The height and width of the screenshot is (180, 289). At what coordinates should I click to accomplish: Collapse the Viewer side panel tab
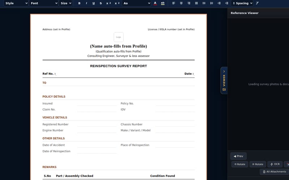(224, 80)
